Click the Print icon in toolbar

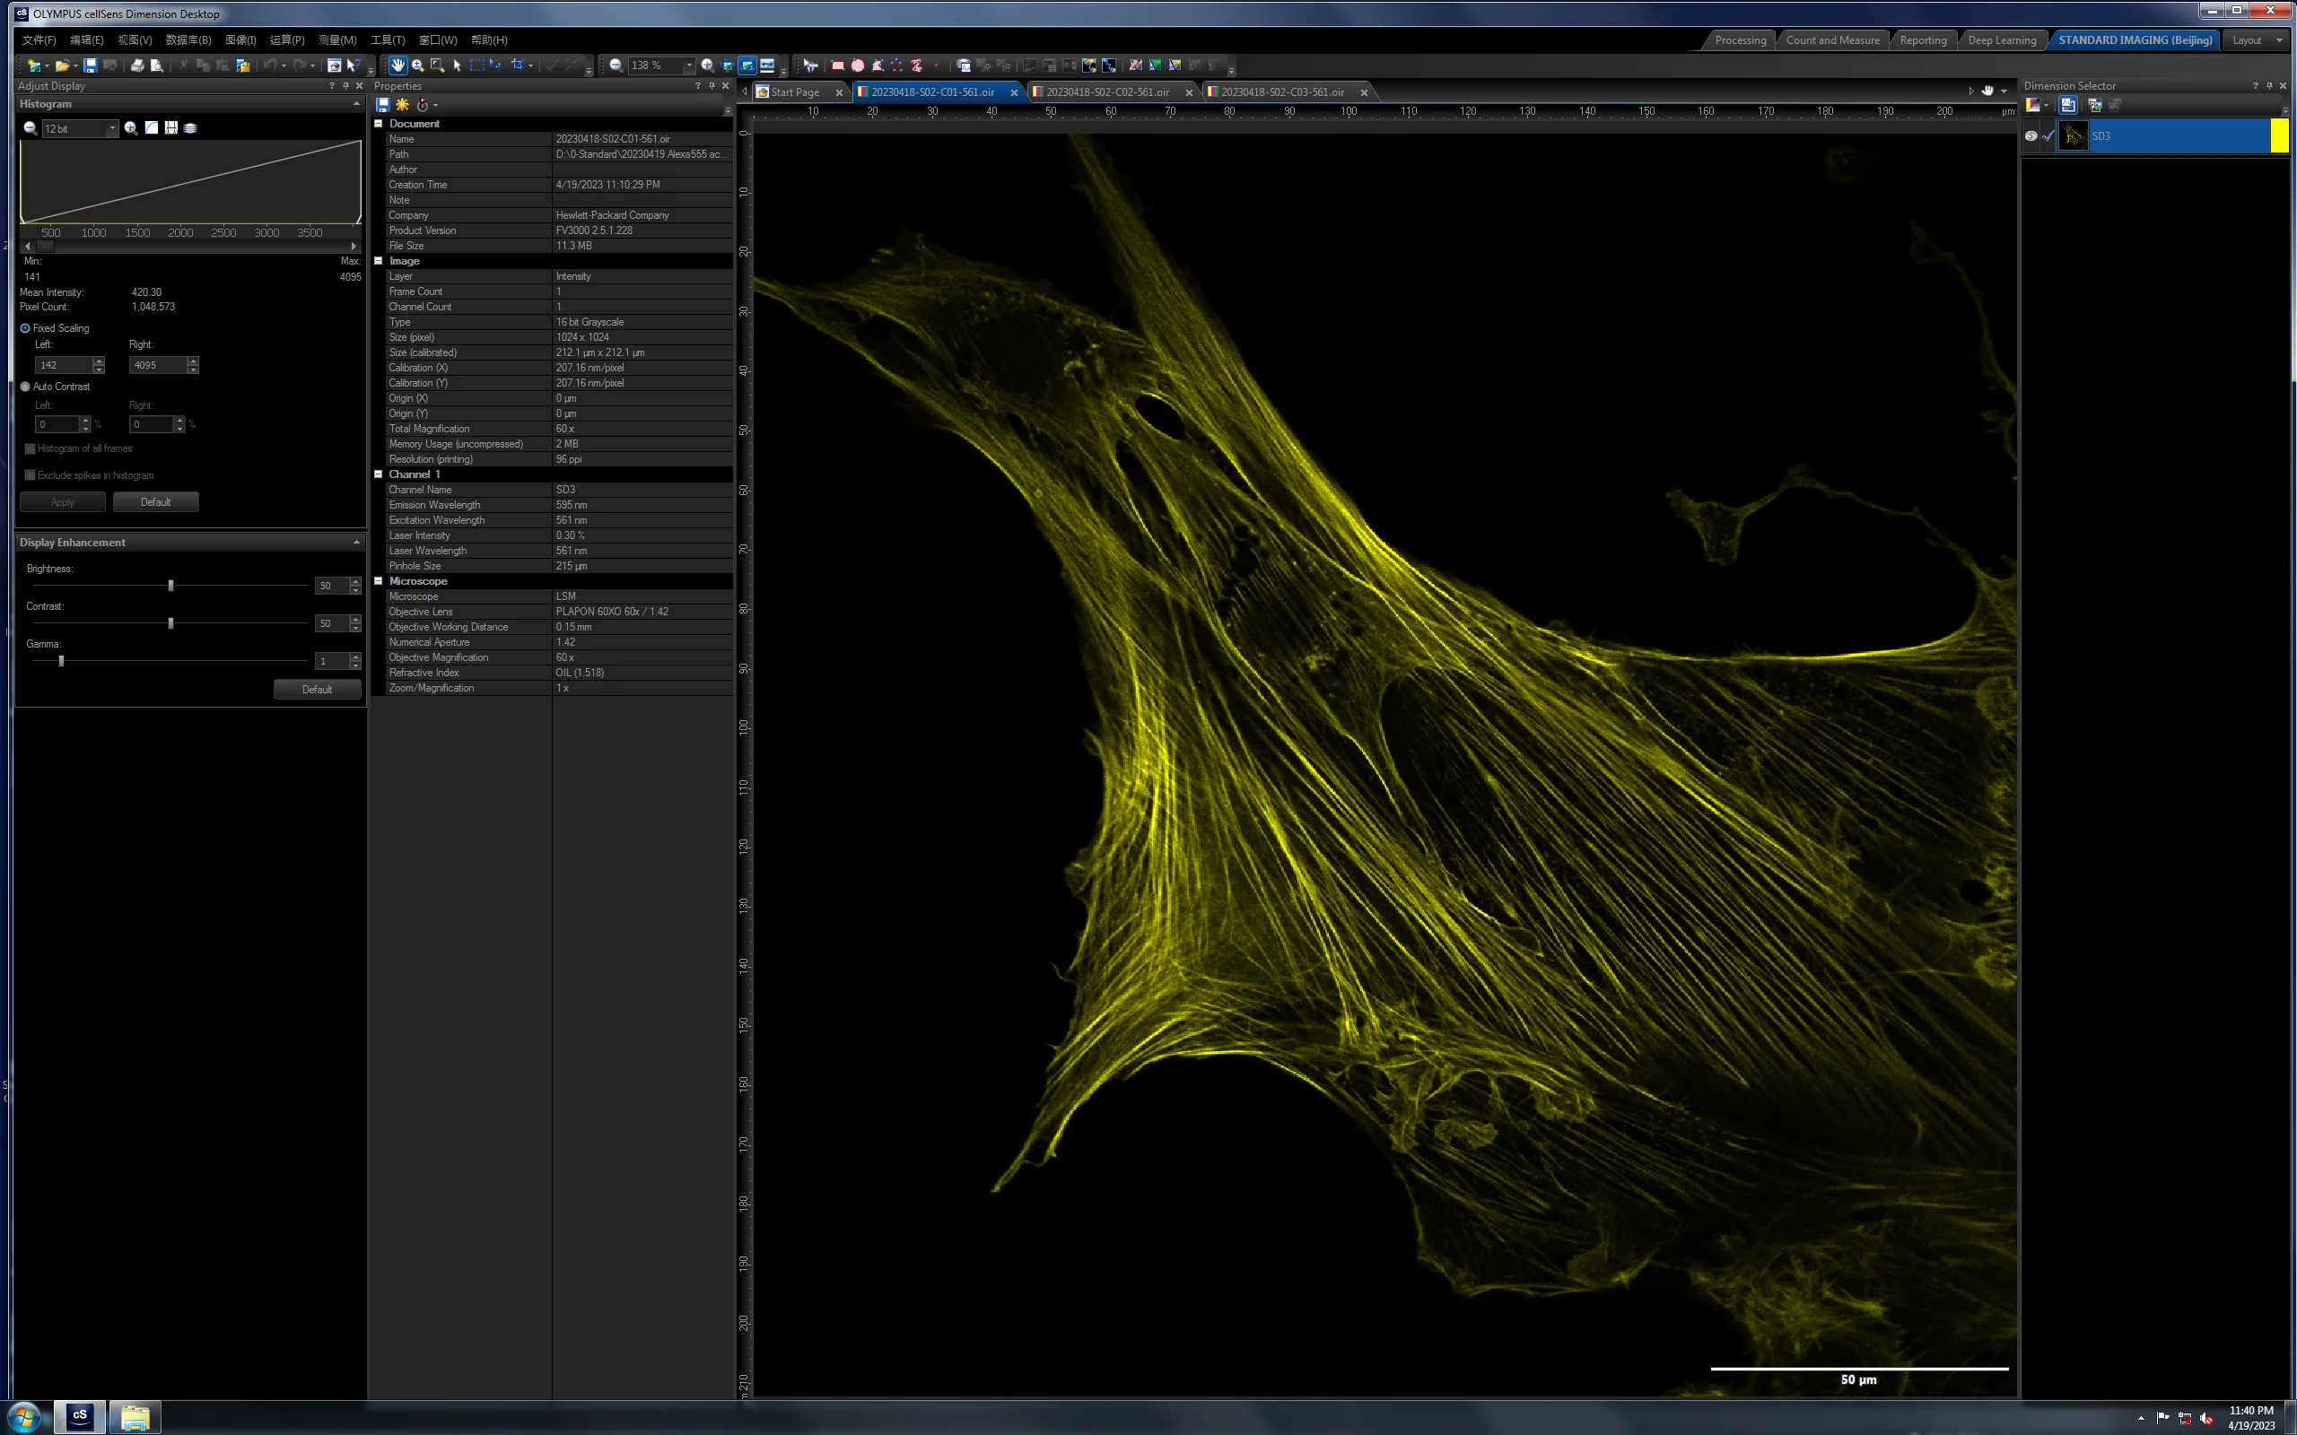point(137,65)
